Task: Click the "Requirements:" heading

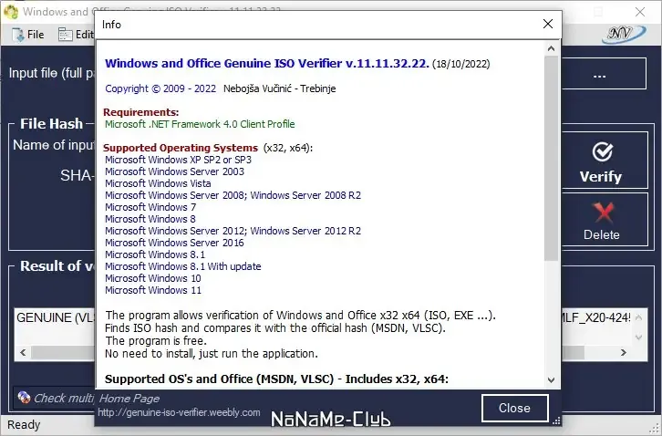Action: [x=141, y=112]
